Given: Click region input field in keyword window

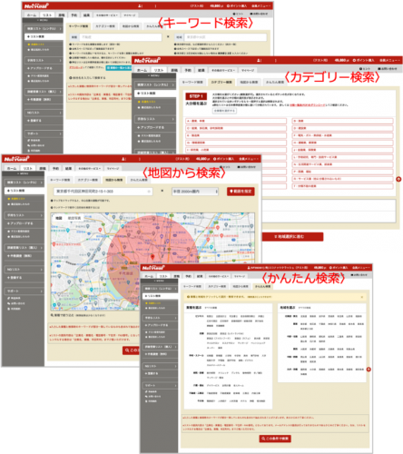Looking at the screenshot, I should 226,37.
